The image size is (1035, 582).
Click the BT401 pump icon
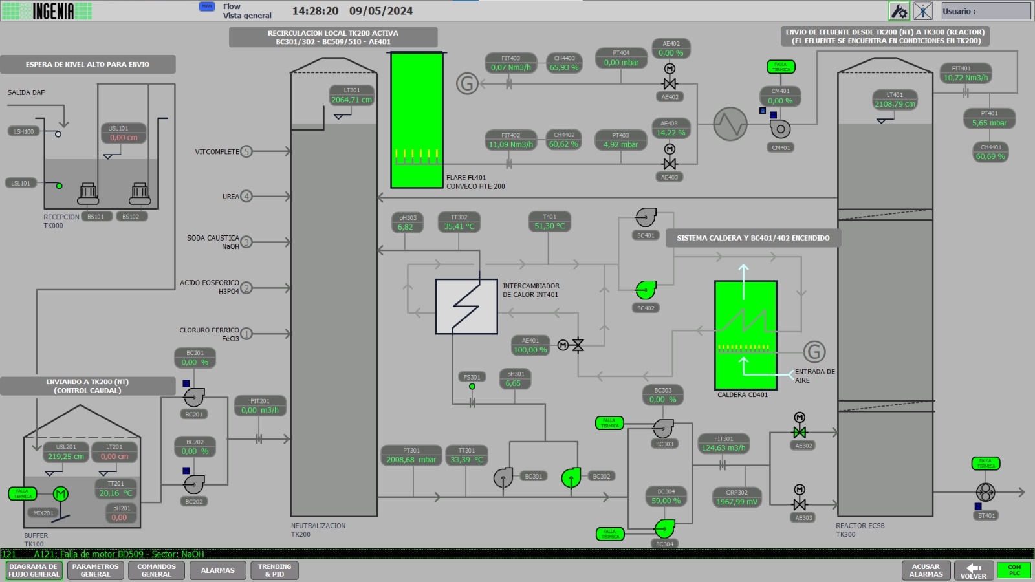coord(985,492)
